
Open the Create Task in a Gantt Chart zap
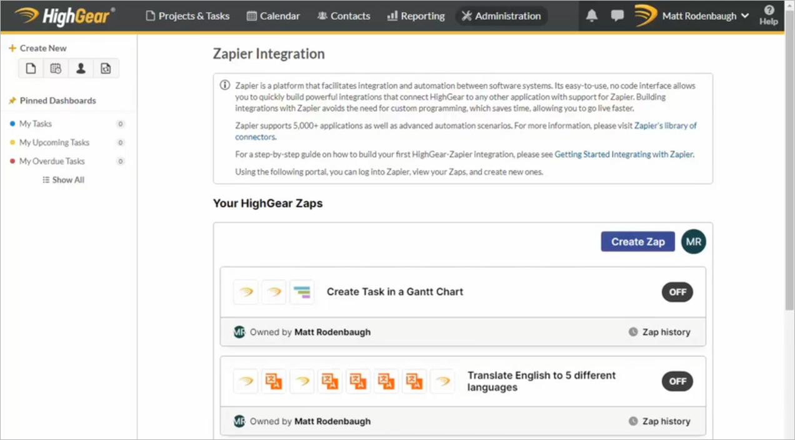coord(395,291)
